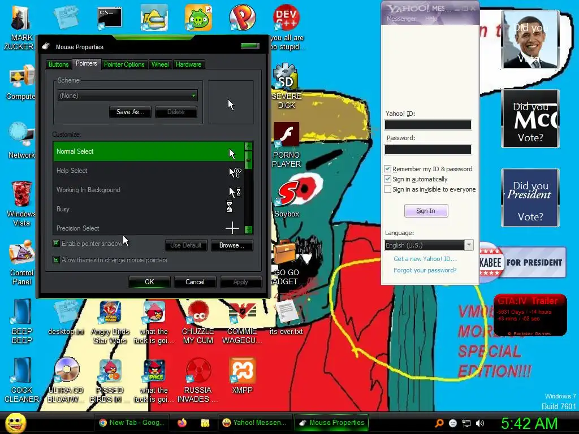
Task: Open the Hardware tab
Action: 189,64
